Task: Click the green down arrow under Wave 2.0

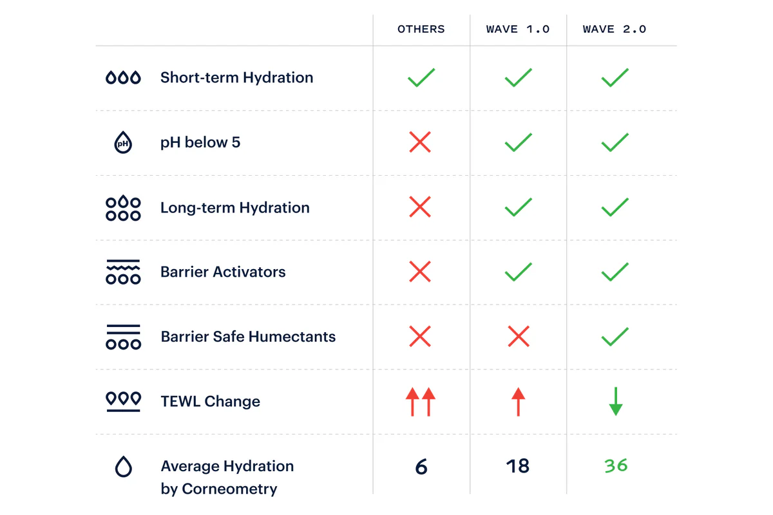Action: click(x=615, y=402)
